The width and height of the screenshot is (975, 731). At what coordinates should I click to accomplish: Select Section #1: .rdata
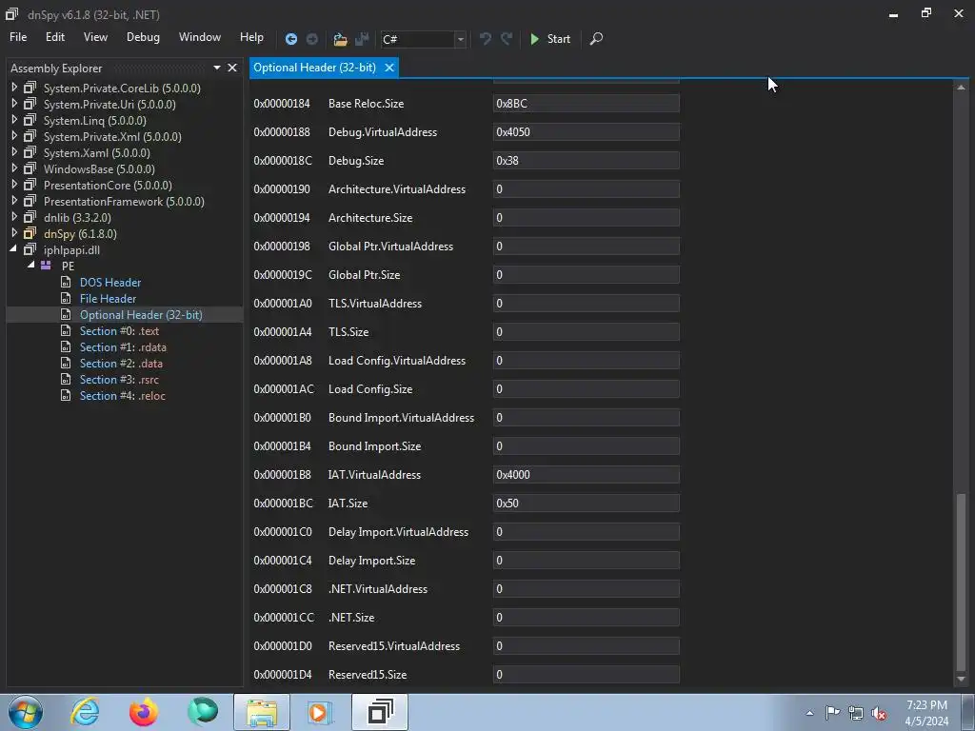(123, 346)
